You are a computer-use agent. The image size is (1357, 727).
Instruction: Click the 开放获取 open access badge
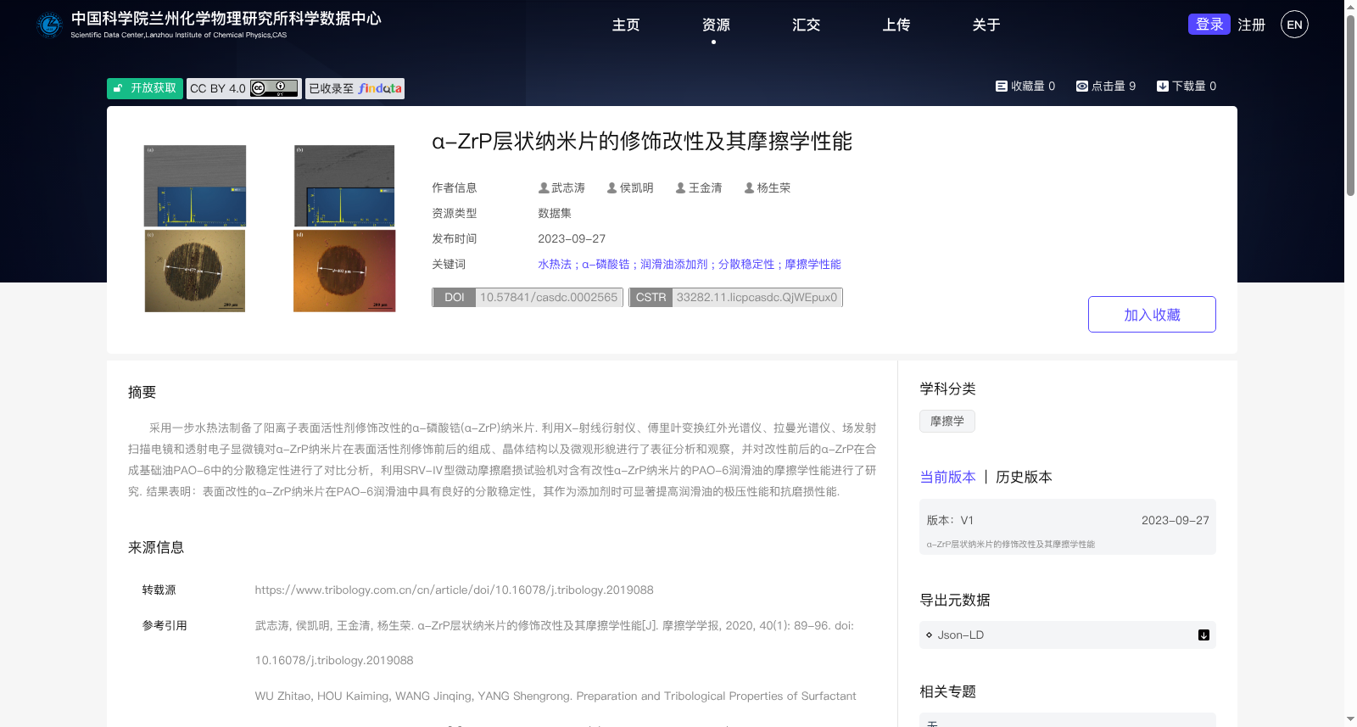pyautogui.click(x=145, y=88)
